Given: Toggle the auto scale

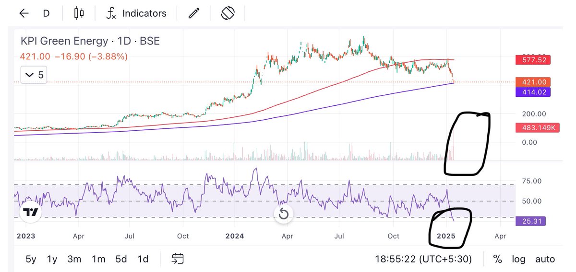Looking at the screenshot, I should tap(545, 259).
